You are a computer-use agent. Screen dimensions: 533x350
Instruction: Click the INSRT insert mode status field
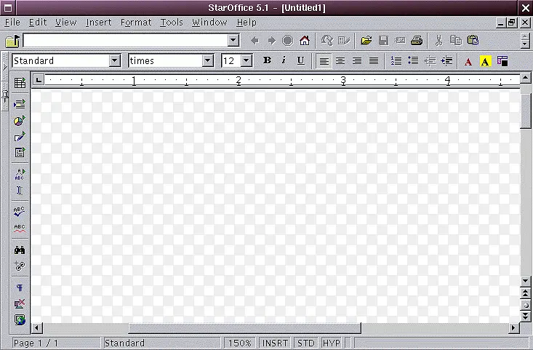click(275, 343)
